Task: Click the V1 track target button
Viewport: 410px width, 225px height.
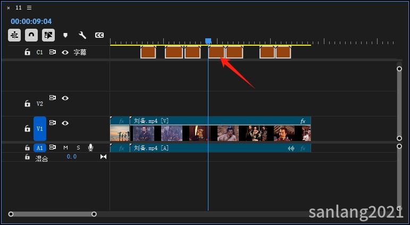Action: pyautogui.click(x=40, y=129)
